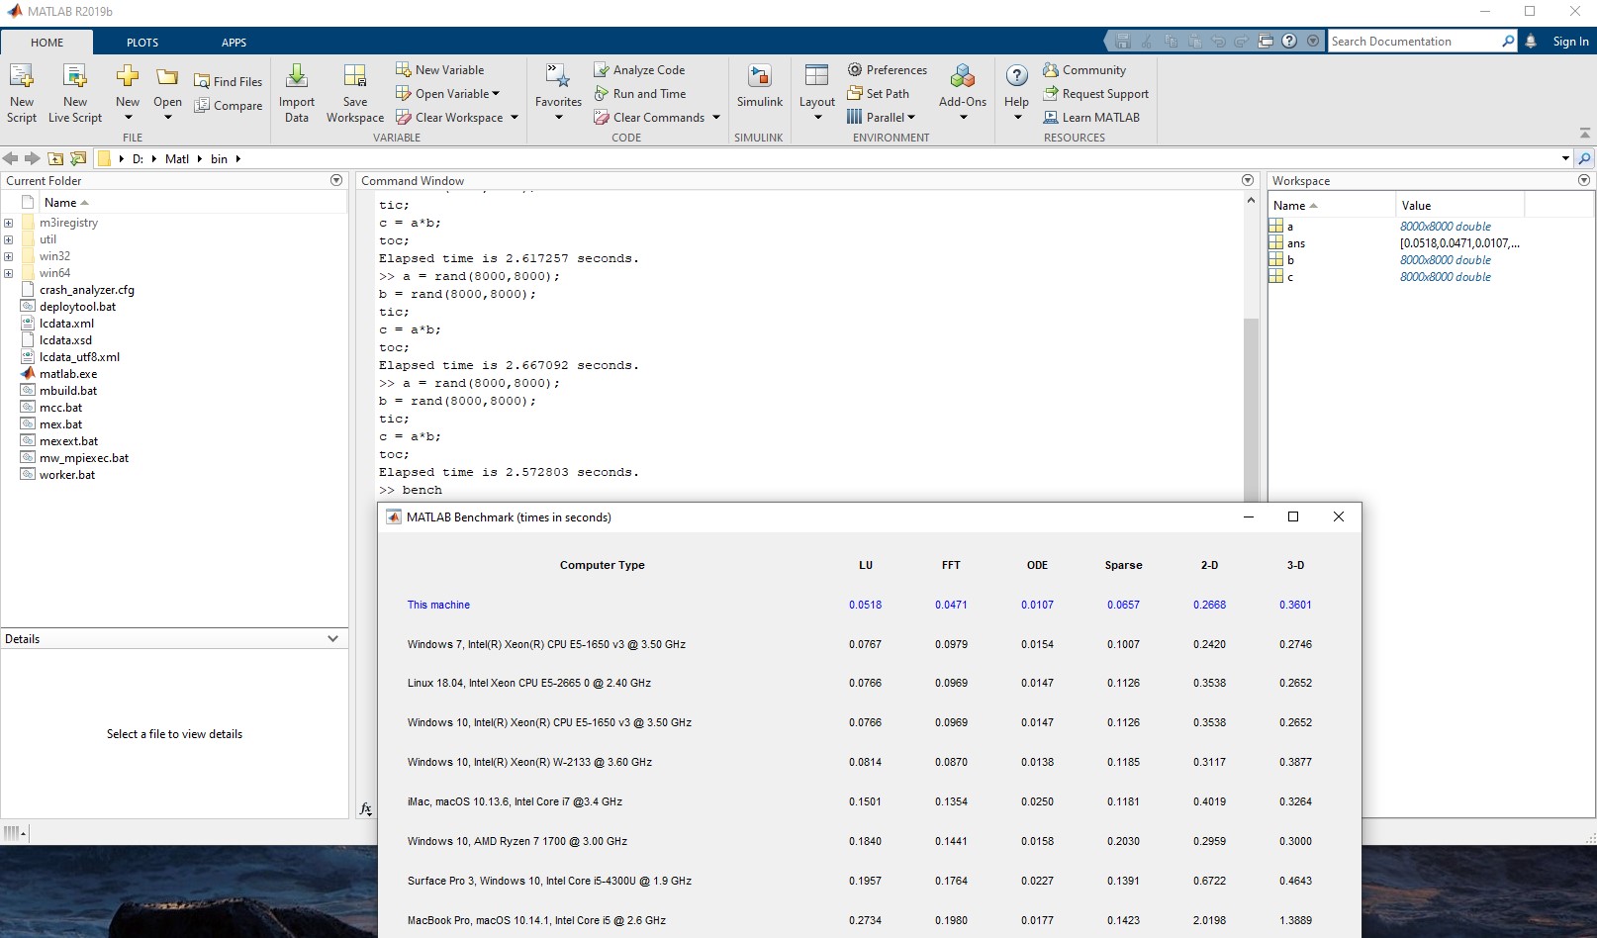Visit the MATLAB Community
Screen dimensions: 1597x938
tap(1084, 70)
